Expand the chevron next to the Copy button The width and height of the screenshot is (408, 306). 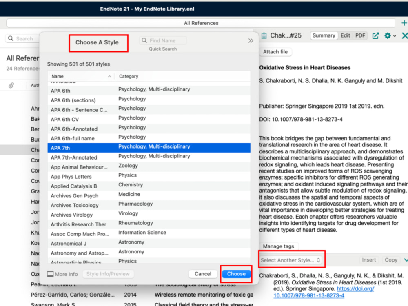pyautogui.click(x=406, y=260)
